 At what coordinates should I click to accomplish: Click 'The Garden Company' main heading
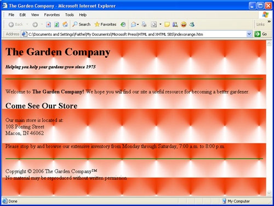(58, 52)
